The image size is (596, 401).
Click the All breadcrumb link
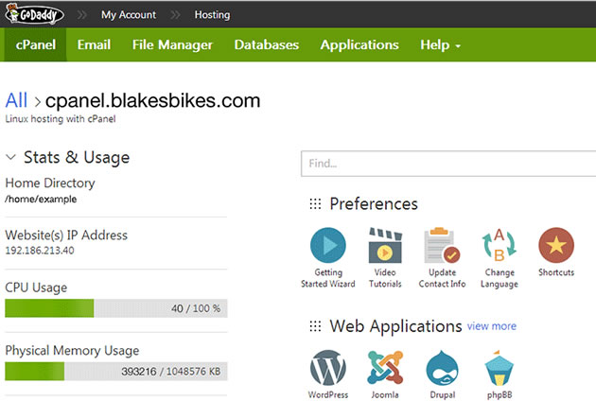(16, 100)
